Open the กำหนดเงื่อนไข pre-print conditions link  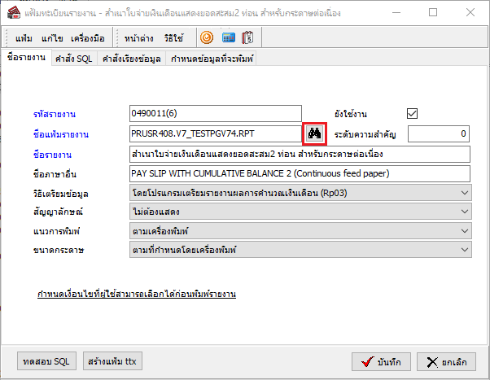coord(136,293)
